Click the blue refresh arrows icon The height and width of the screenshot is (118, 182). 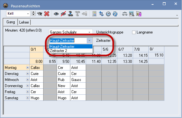[x=115, y=14]
